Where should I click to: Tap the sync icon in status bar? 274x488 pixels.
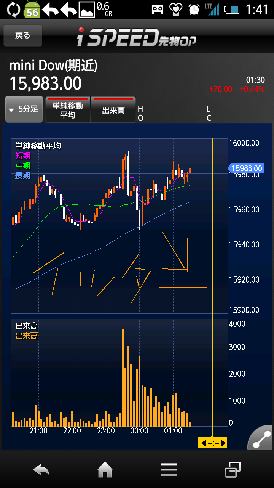tap(13, 9)
